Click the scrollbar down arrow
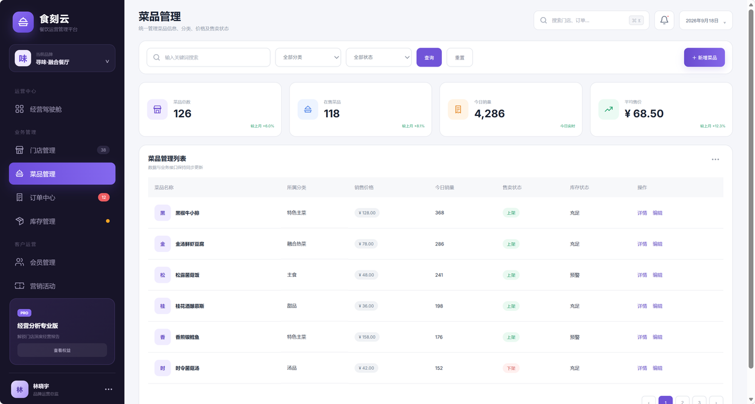755x404 pixels. point(751,400)
